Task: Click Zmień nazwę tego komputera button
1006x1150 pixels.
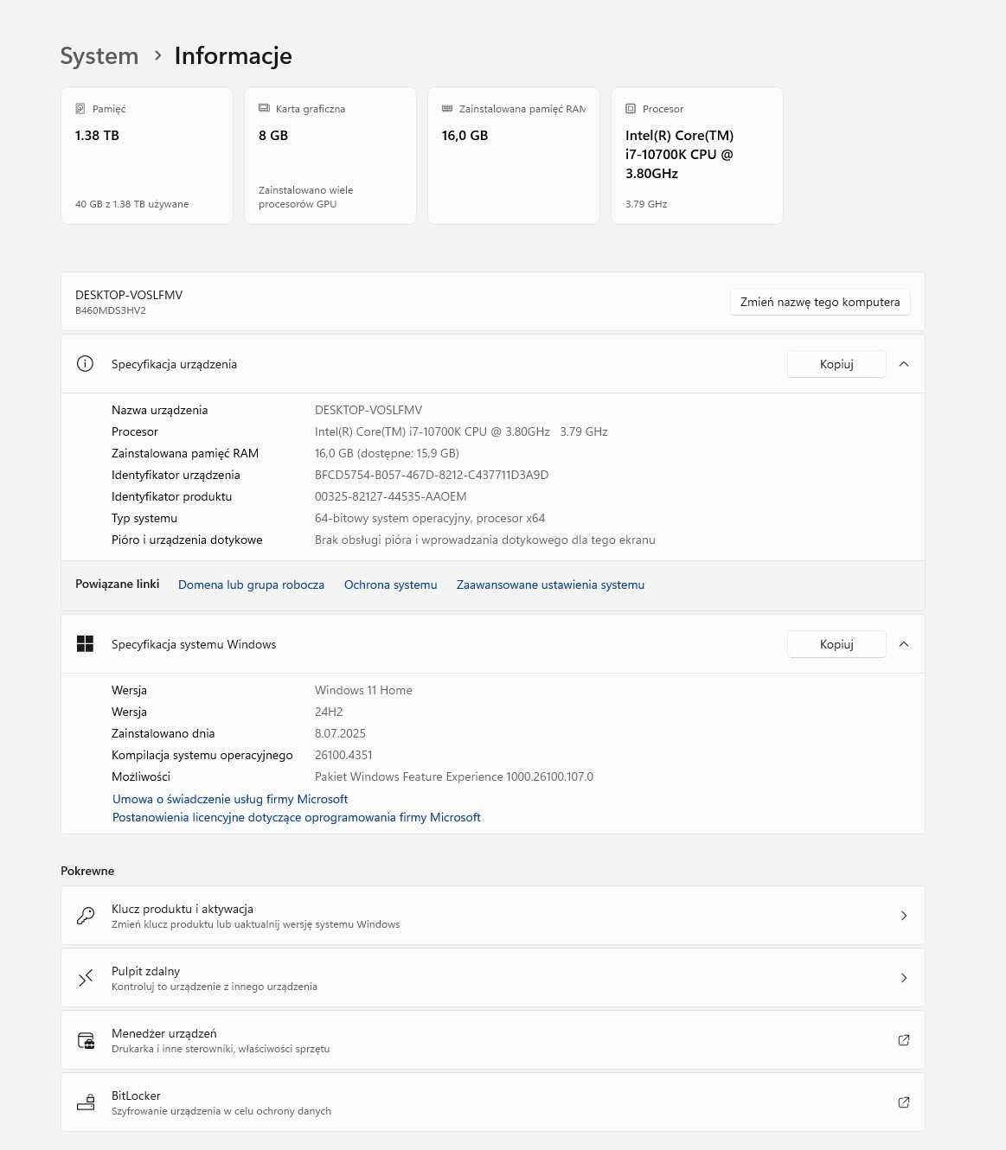Action: 820,302
